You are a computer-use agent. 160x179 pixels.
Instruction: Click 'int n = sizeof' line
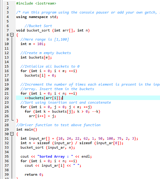[72, 143]
